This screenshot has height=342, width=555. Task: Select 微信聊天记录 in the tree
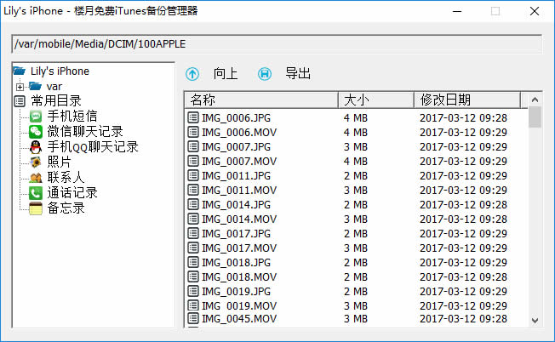(85, 132)
